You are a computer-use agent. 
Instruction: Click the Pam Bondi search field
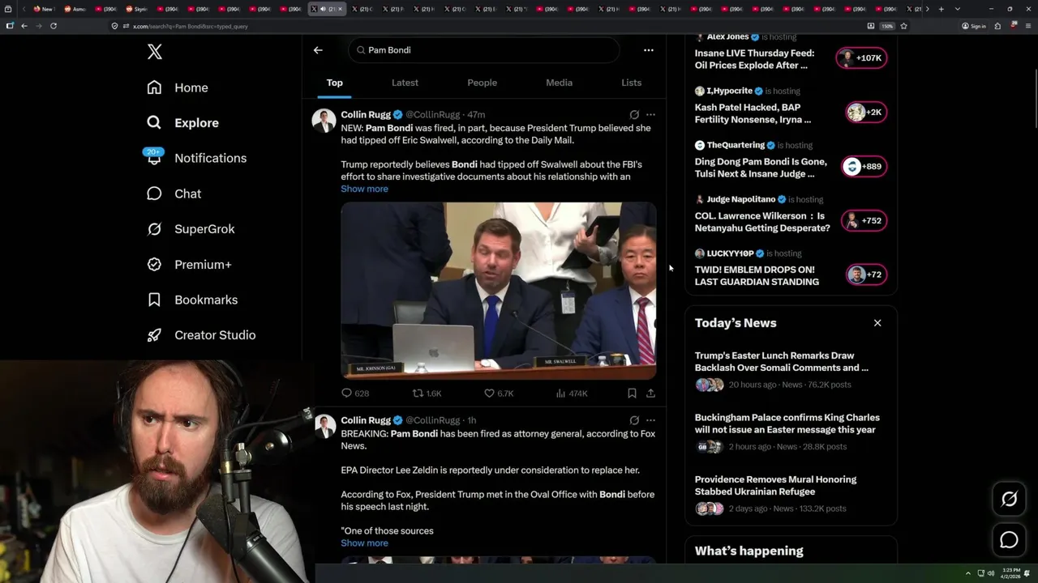[x=484, y=50]
